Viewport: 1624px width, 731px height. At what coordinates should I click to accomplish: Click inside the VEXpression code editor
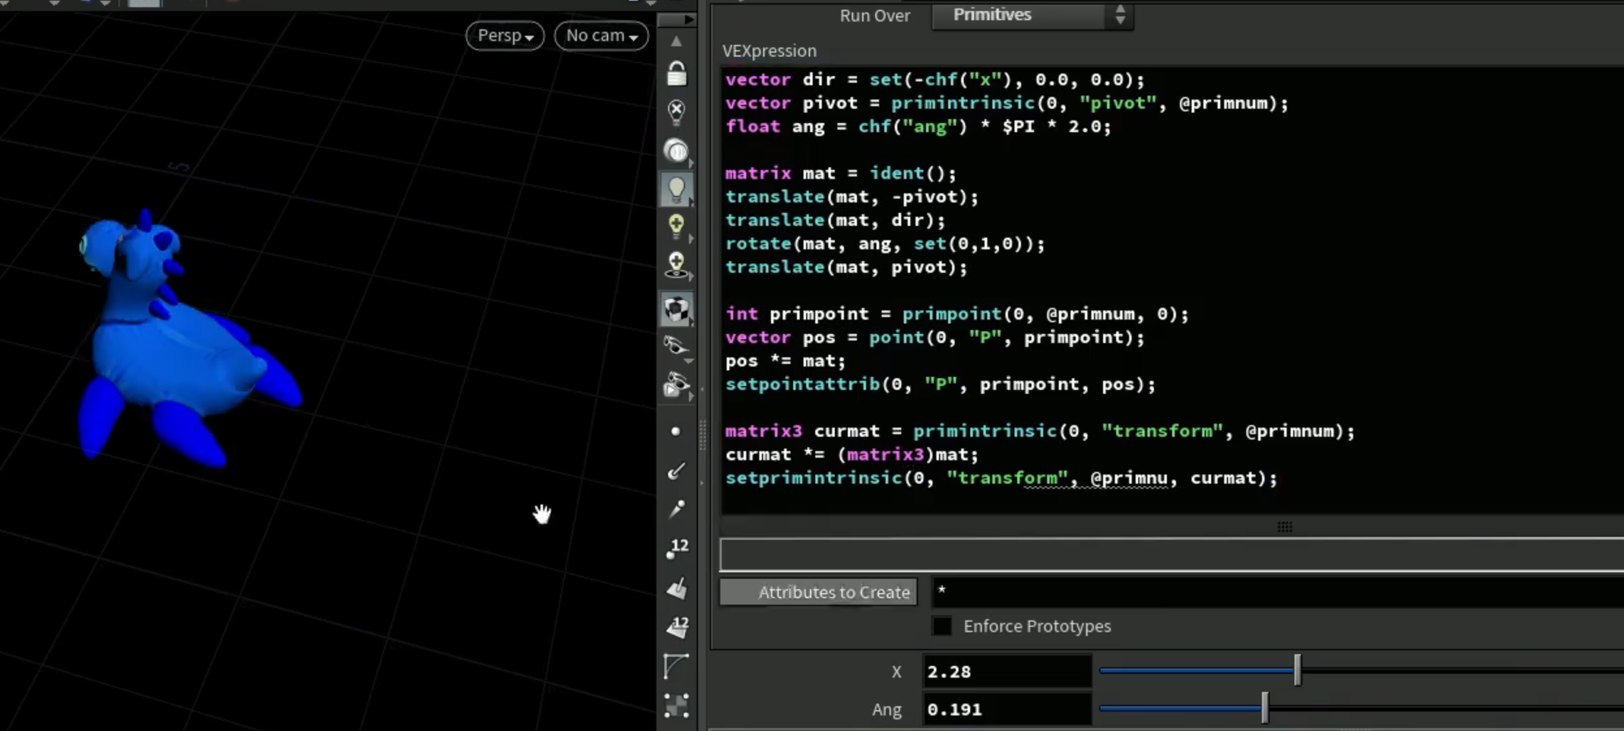[1172, 290]
